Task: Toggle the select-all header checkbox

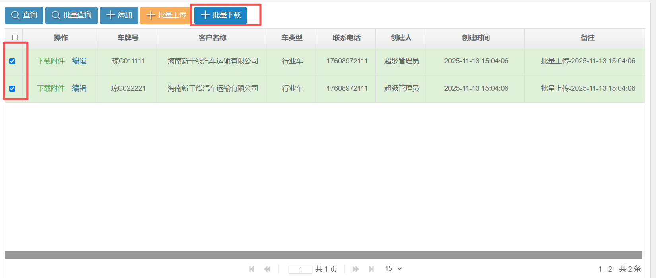Action: coord(15,38)
